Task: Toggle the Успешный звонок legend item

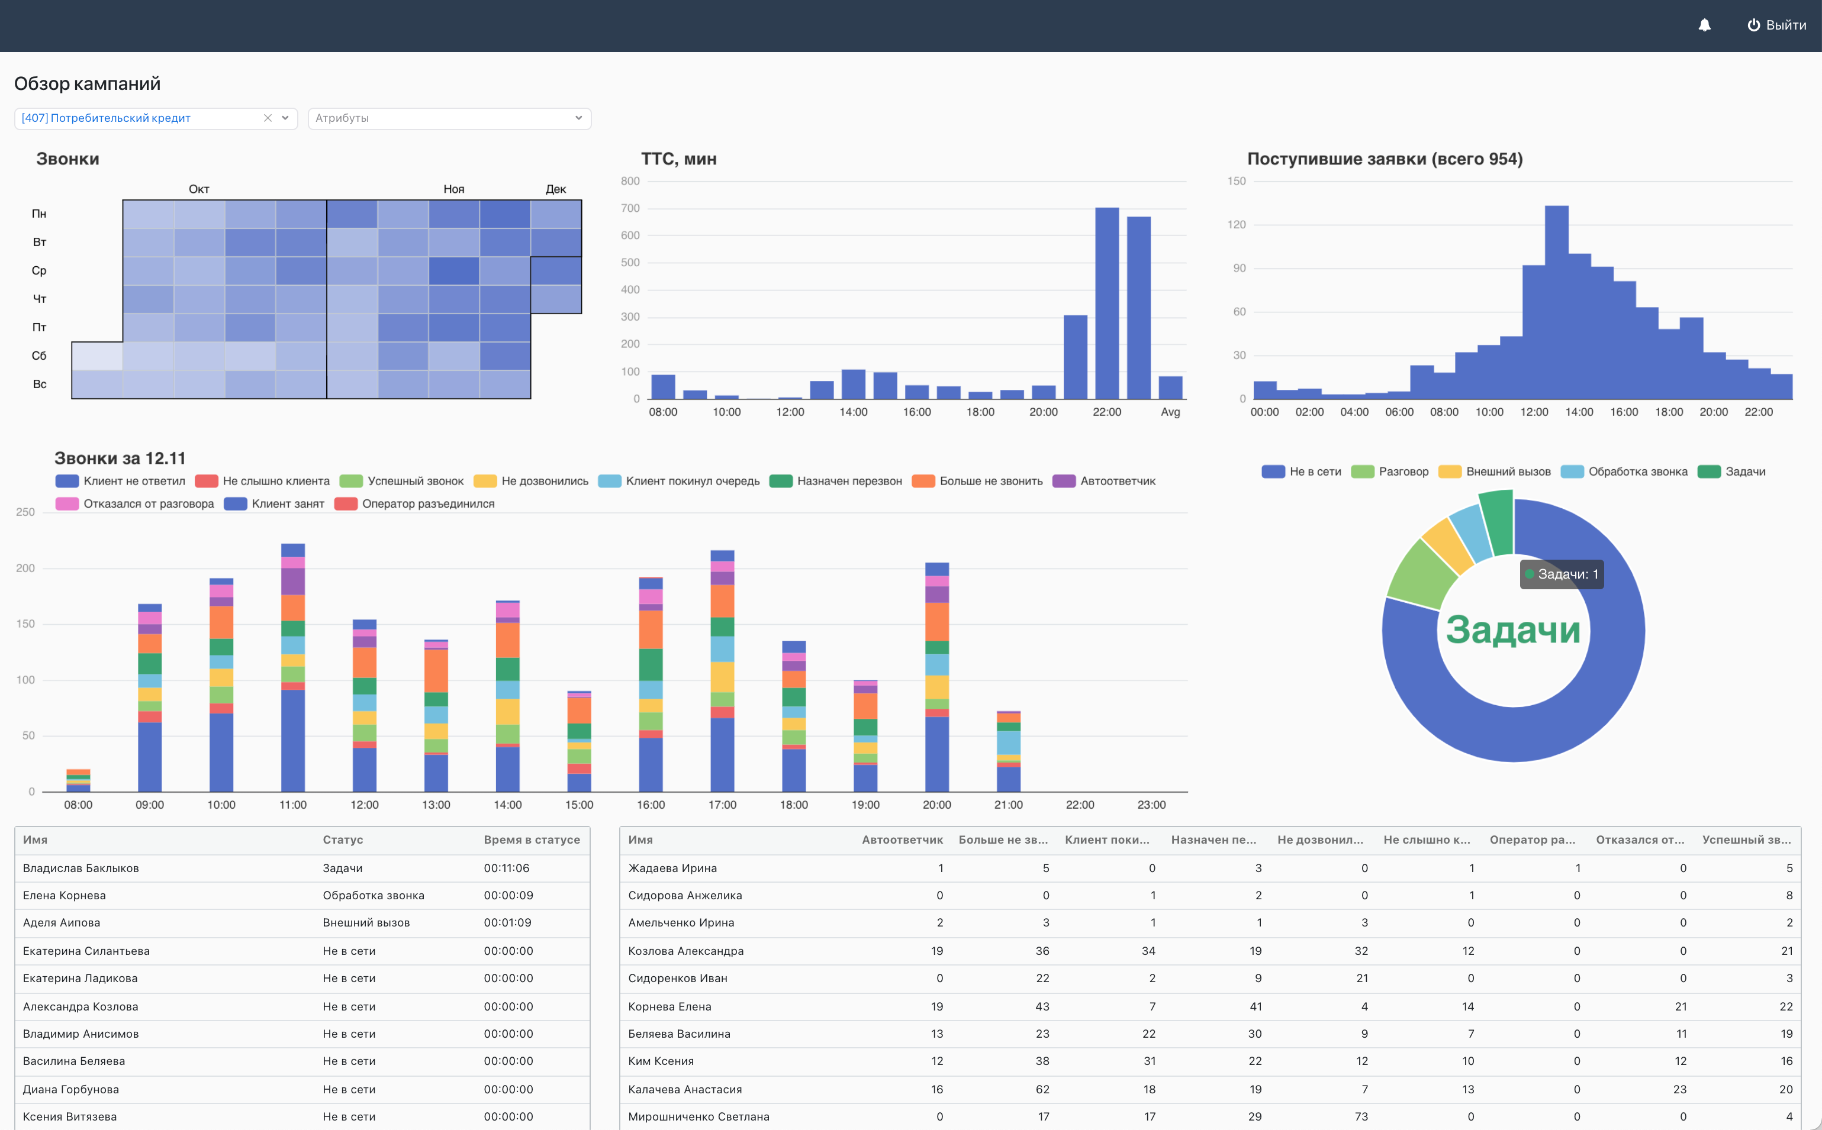Action: point(401,482)
